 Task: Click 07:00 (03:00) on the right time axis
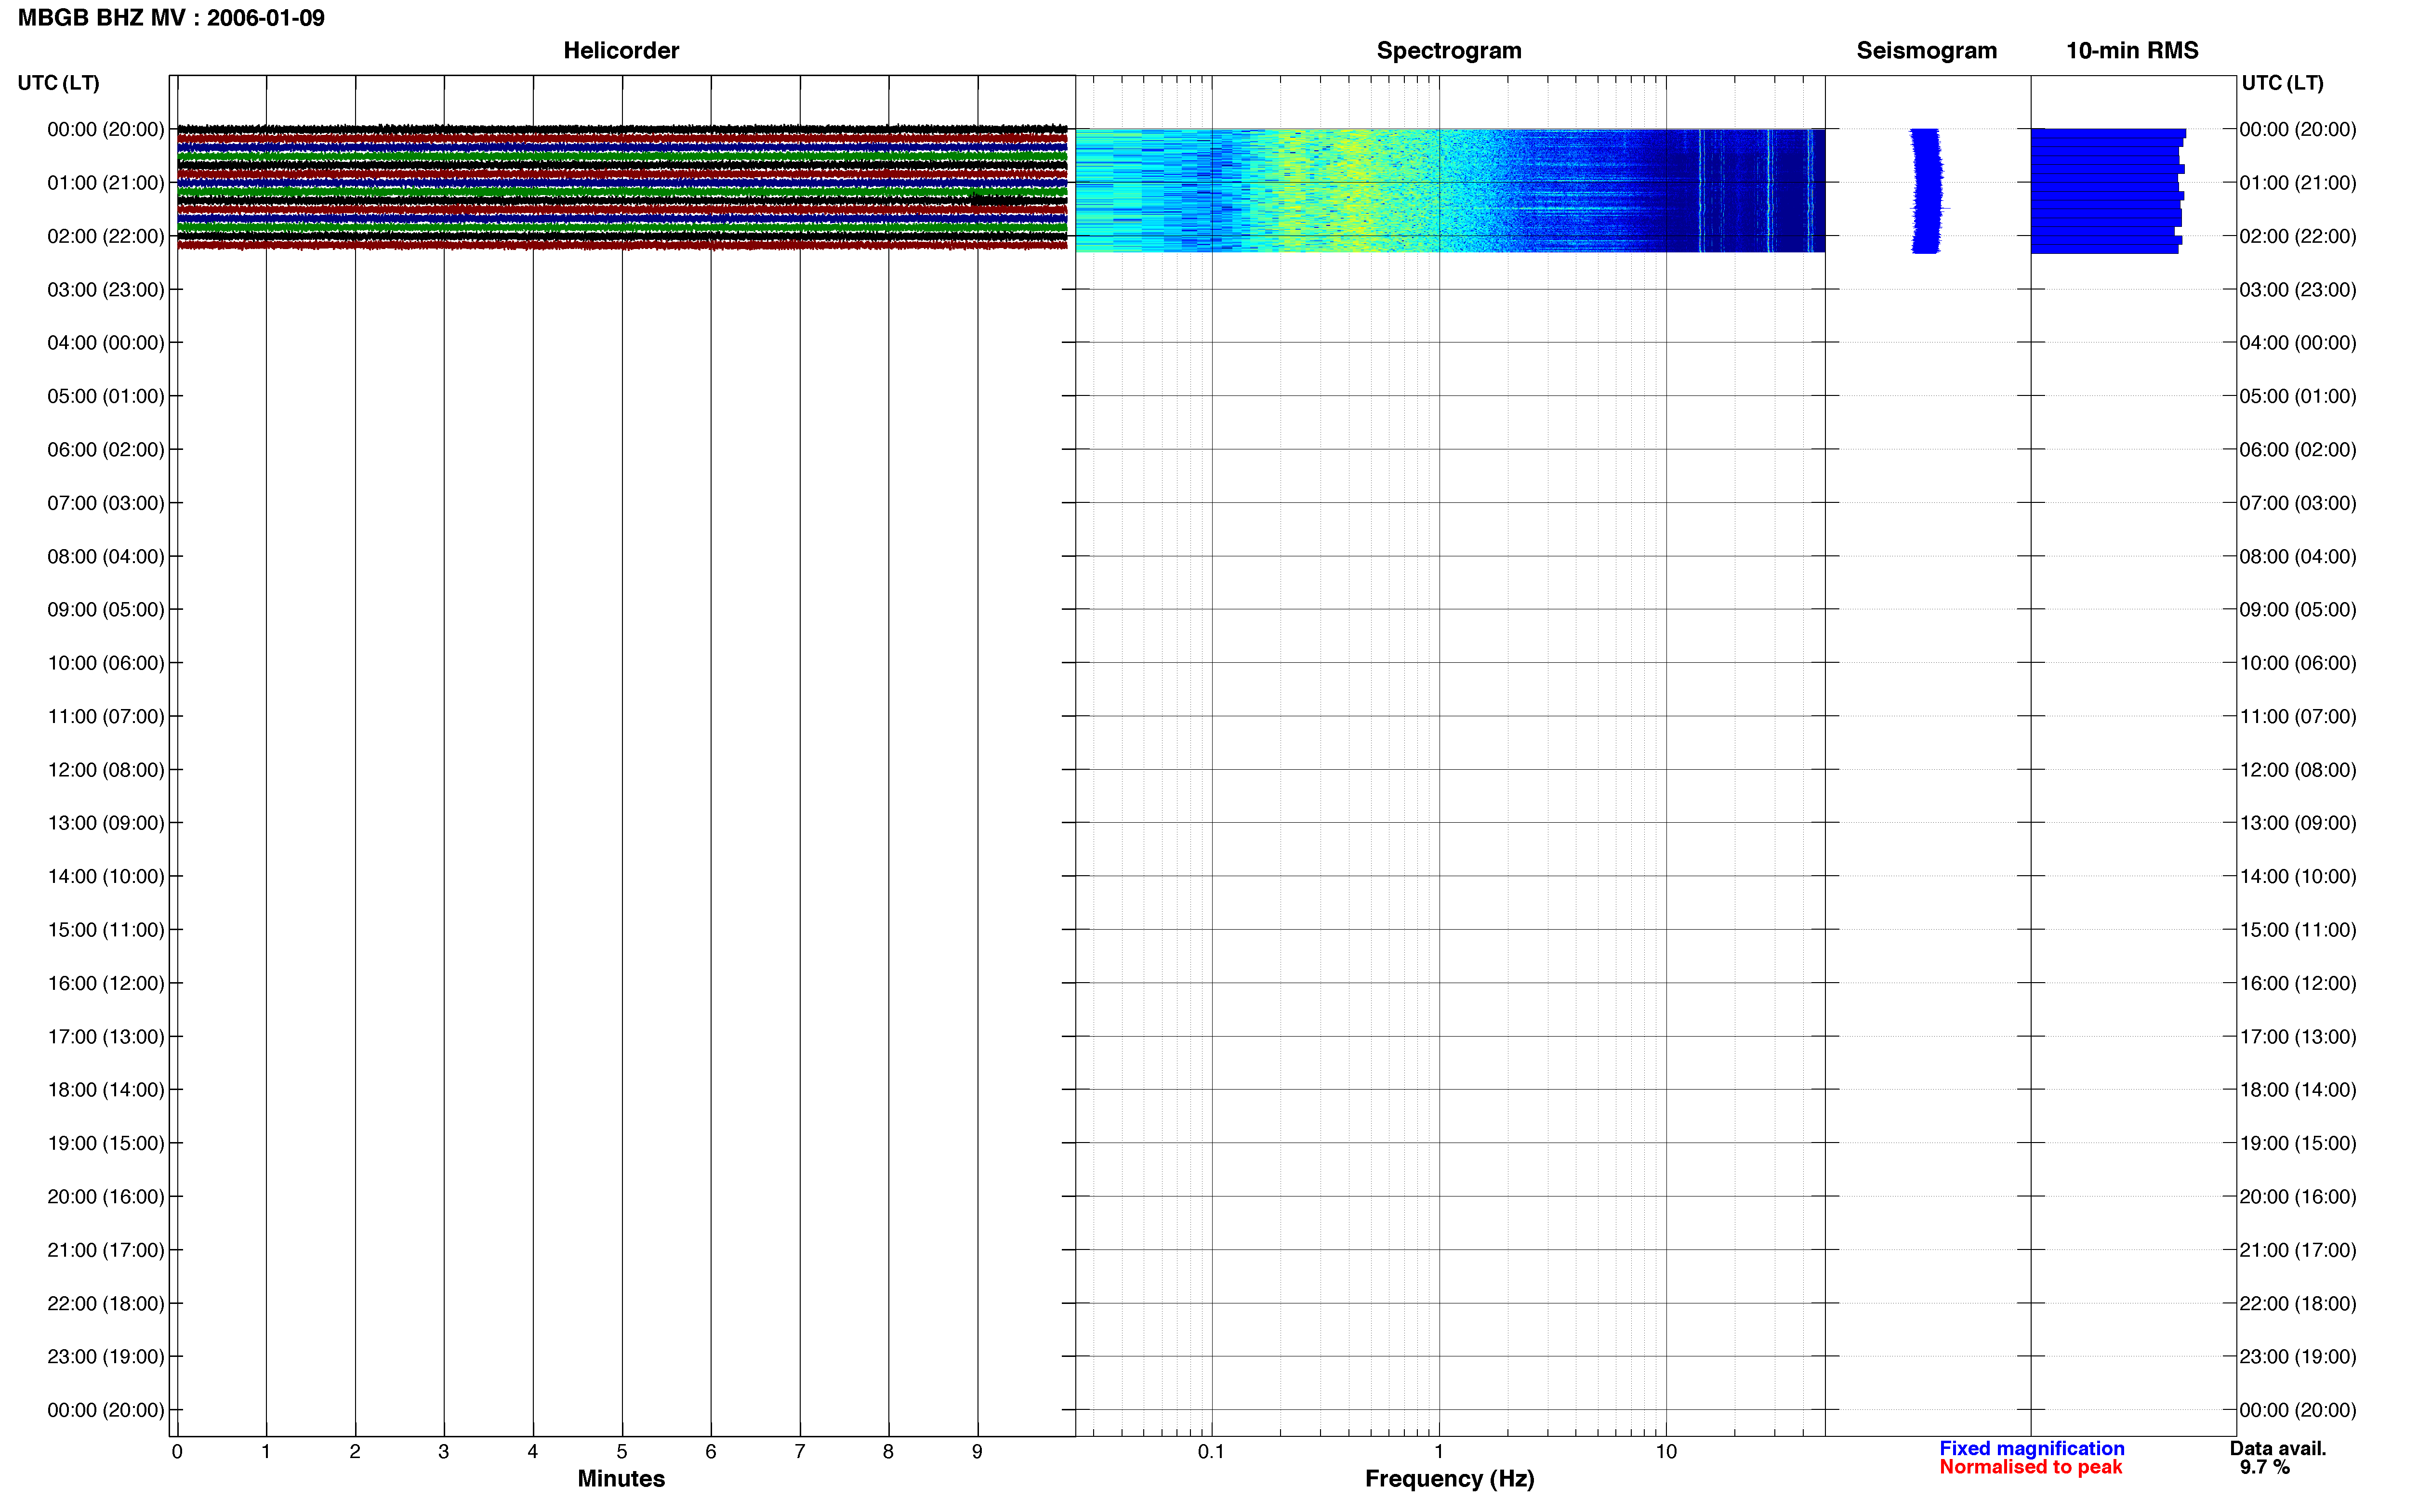pyautogui.click(x=2298, y=503)
